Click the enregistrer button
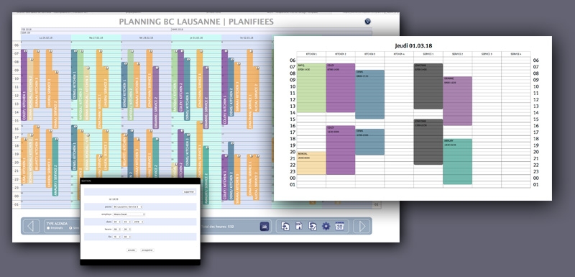575x277 pixels. (x=147, y=250)
